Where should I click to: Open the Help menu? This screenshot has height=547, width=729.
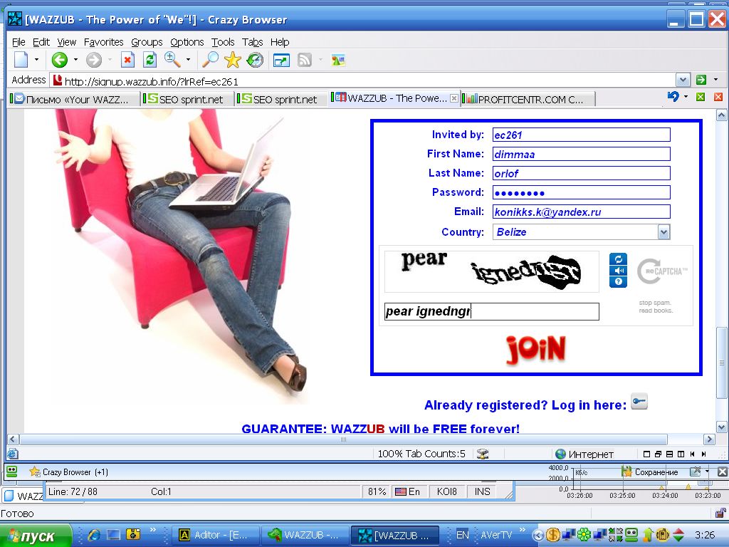[x=280, y=42]
